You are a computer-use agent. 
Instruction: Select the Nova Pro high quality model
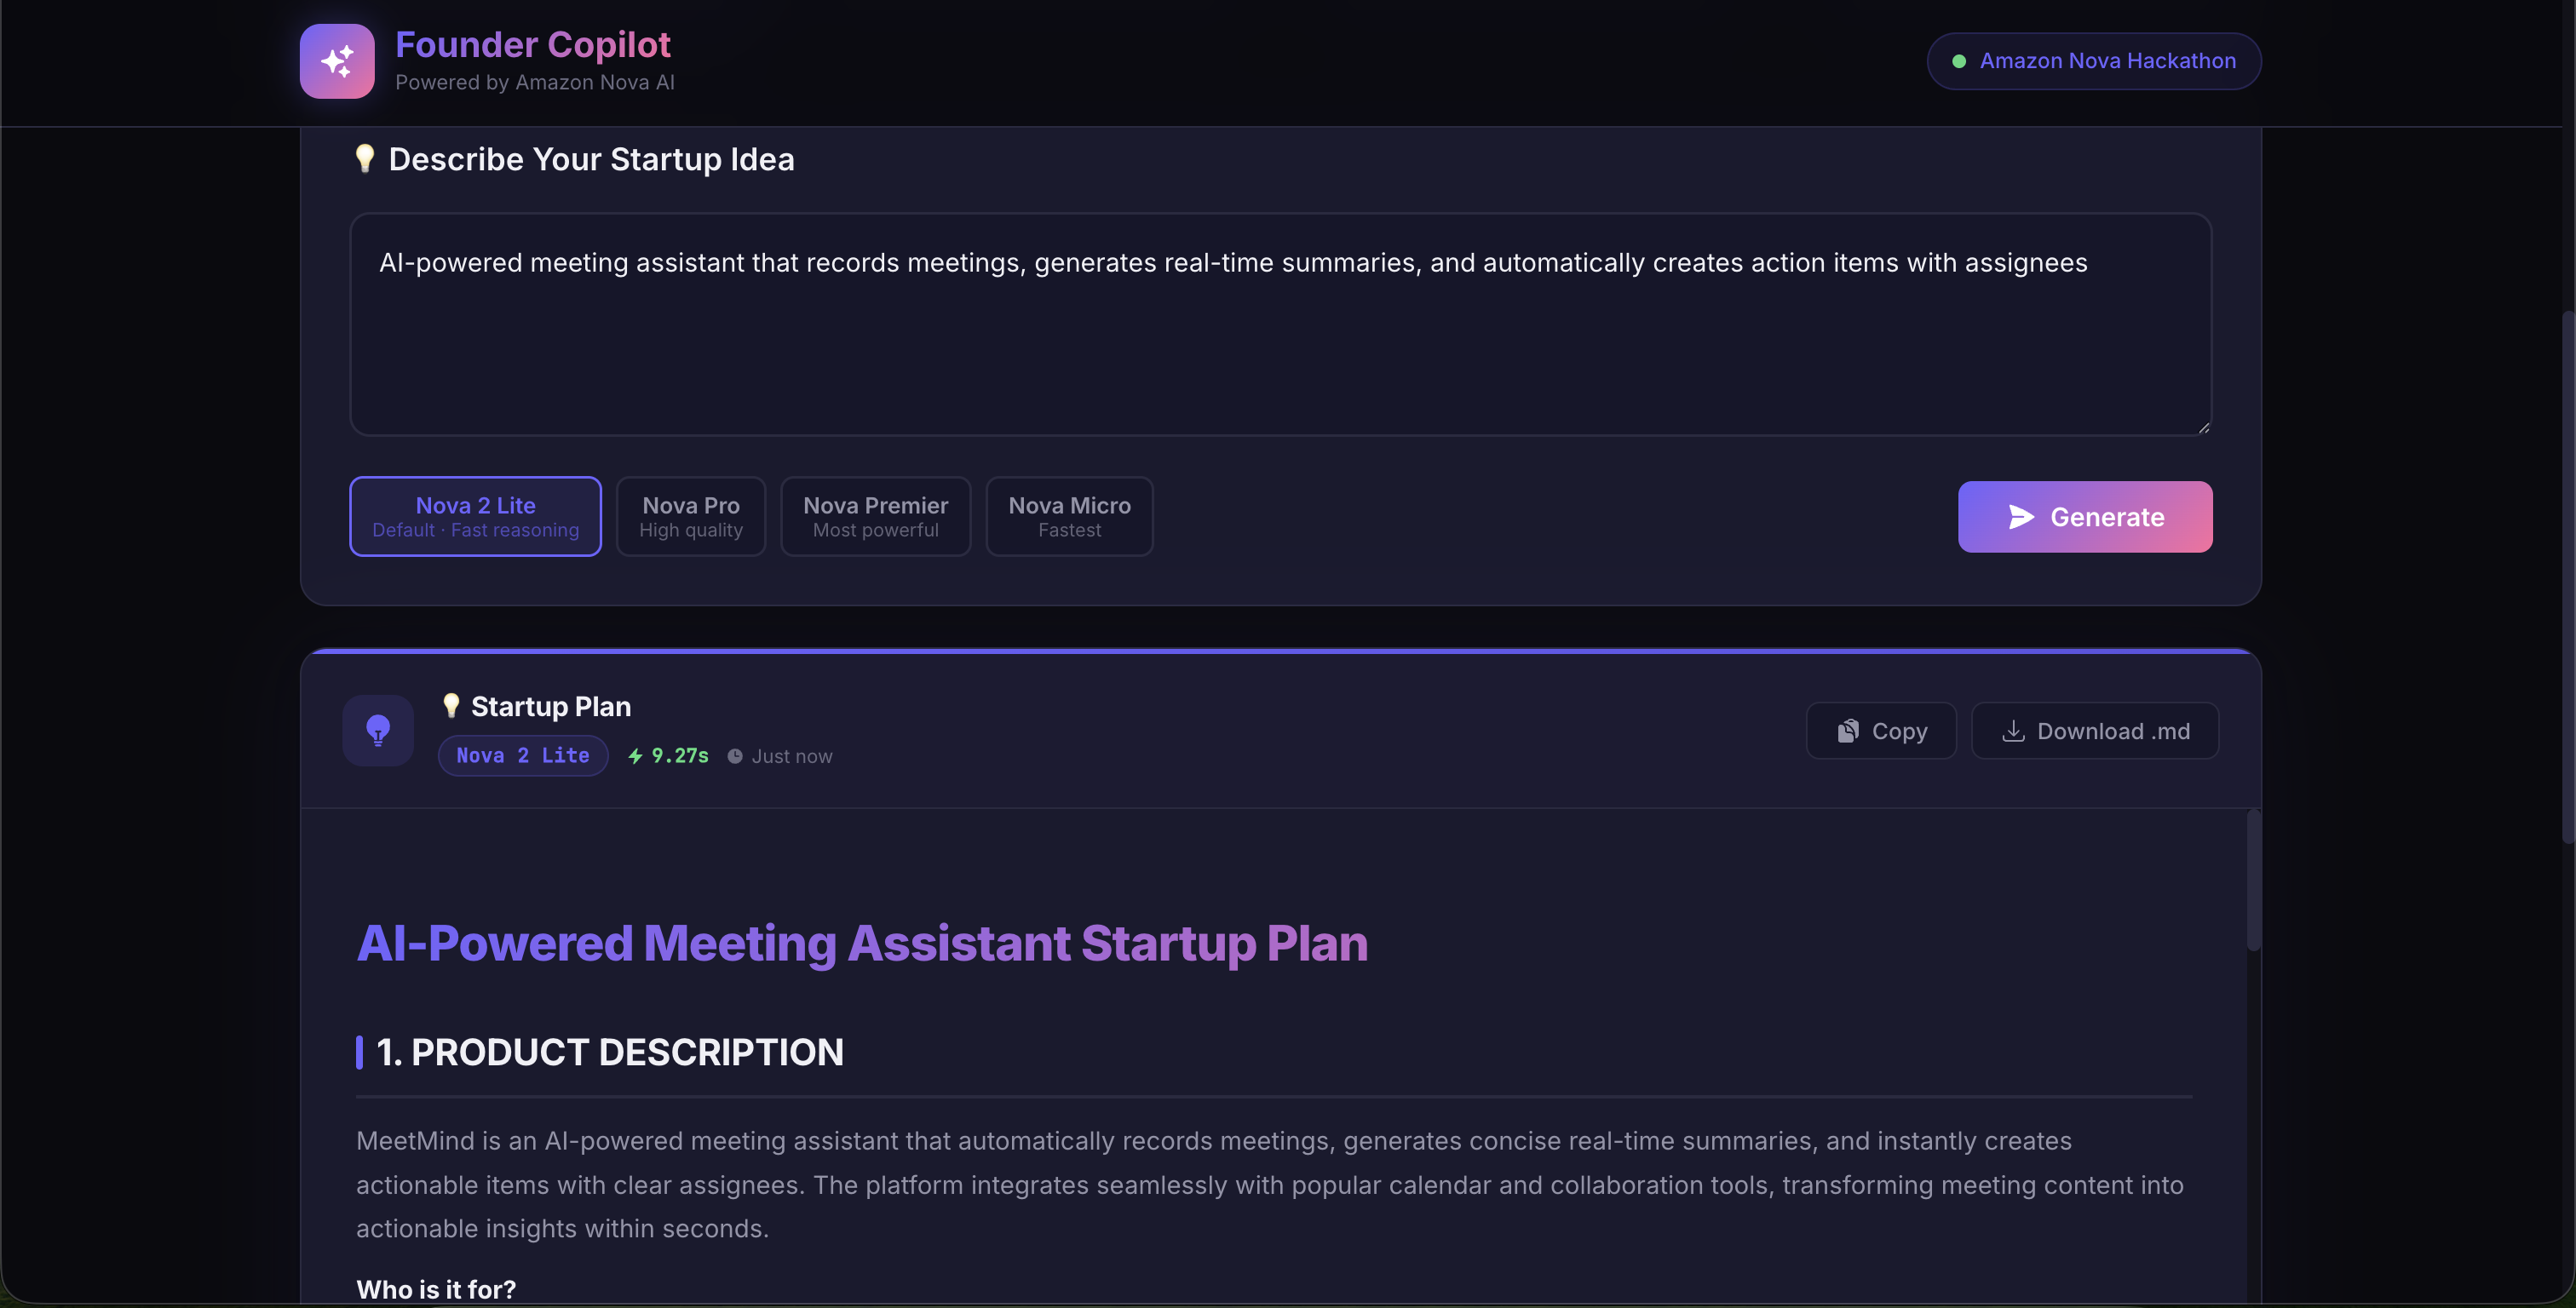tap(690, 516)
